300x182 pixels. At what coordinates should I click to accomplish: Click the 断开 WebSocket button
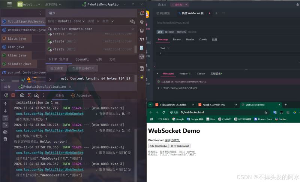pos(180,146)
